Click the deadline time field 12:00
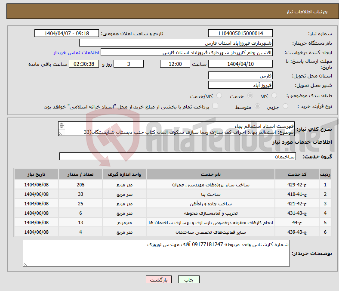 tap(175, 64)
